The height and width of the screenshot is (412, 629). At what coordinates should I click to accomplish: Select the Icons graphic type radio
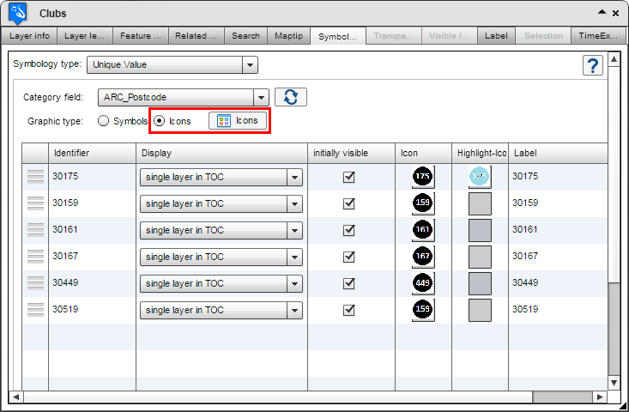point(160,121)
